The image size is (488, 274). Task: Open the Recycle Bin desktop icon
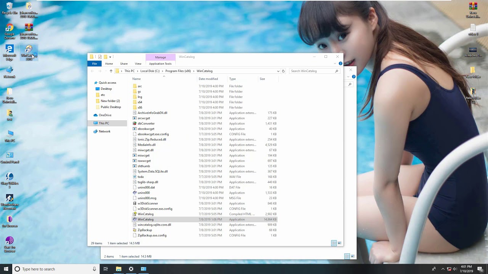click(10, 8)
